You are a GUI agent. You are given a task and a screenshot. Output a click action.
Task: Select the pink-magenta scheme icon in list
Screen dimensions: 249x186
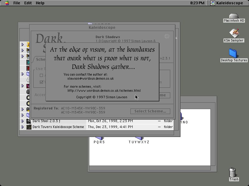(28, 86)
